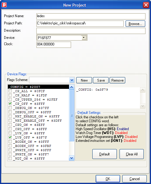Click the Browse button for project path
This screenshot has width=151, height=184.
coord(135,24)
